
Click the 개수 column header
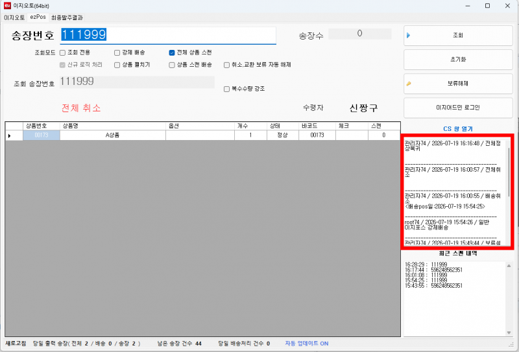tap(251, 126)
